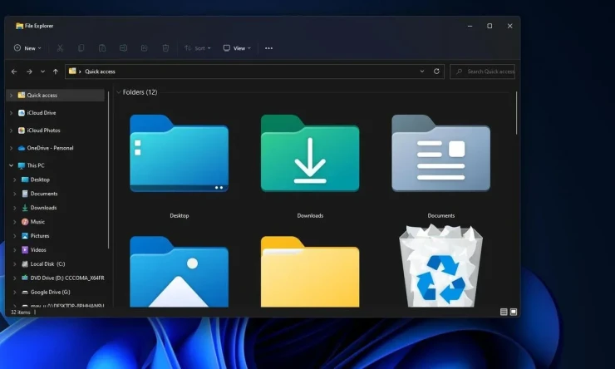Click the Delete trash icon

pos(165,48)
